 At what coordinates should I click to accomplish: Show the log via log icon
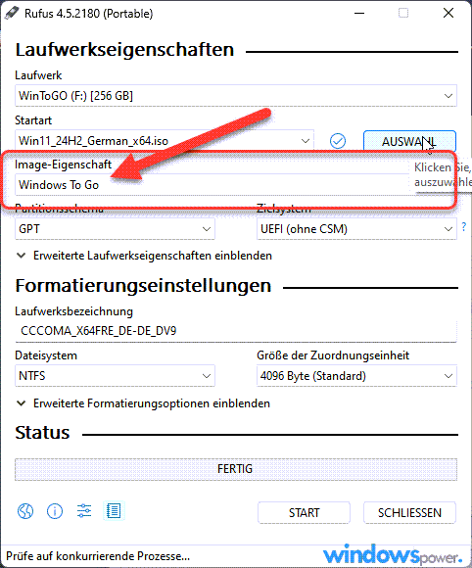pos(114,511)
